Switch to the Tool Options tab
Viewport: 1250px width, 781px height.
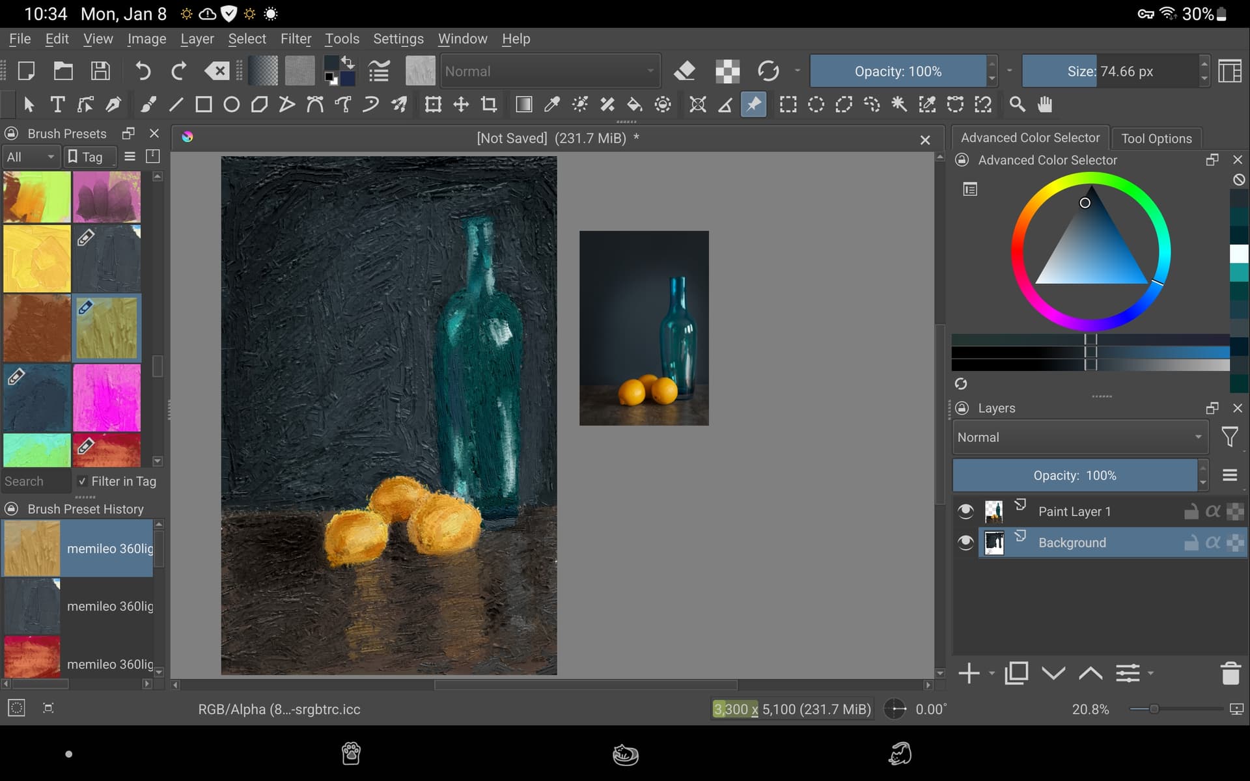1156,138
